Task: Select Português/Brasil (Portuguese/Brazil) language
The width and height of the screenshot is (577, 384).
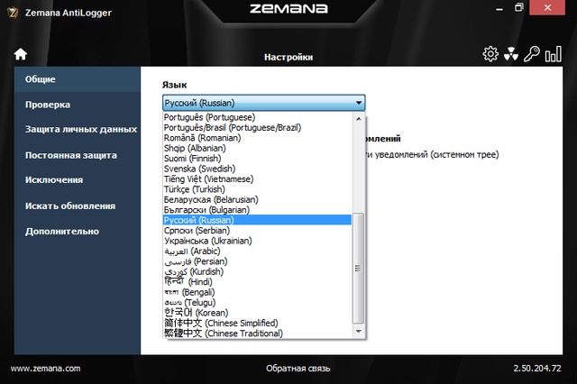Action: click(x=257, y=128)
